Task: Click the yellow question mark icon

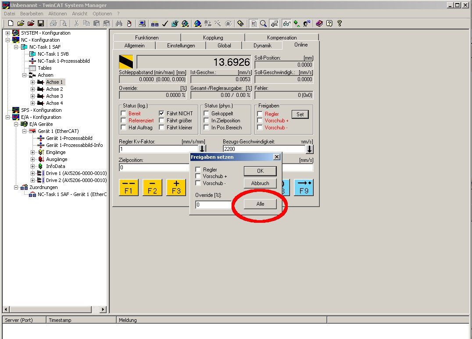Action: coord(340,24)
